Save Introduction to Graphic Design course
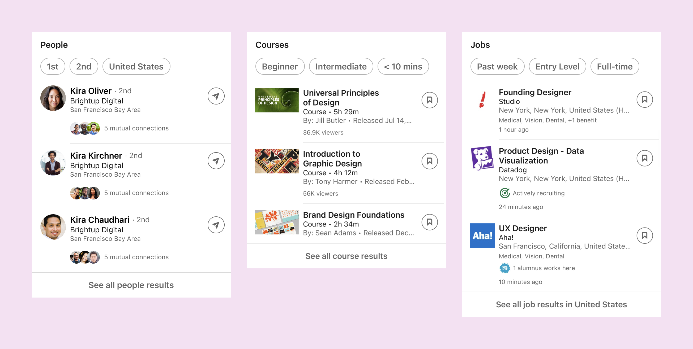This screenshot has width=693, height=349. [429, 161]
